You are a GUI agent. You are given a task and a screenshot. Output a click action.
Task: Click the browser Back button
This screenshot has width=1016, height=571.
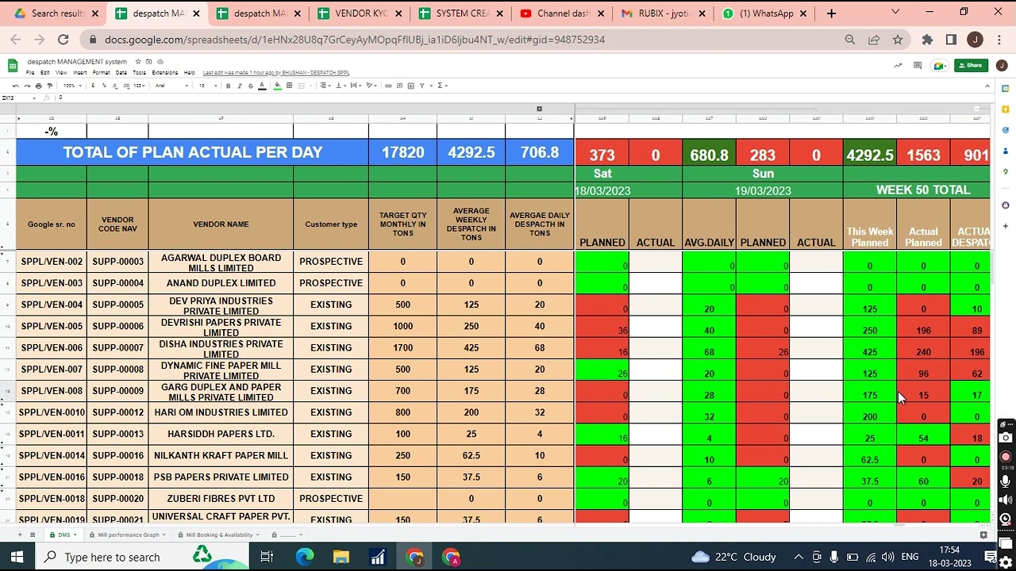click(16, 40)
